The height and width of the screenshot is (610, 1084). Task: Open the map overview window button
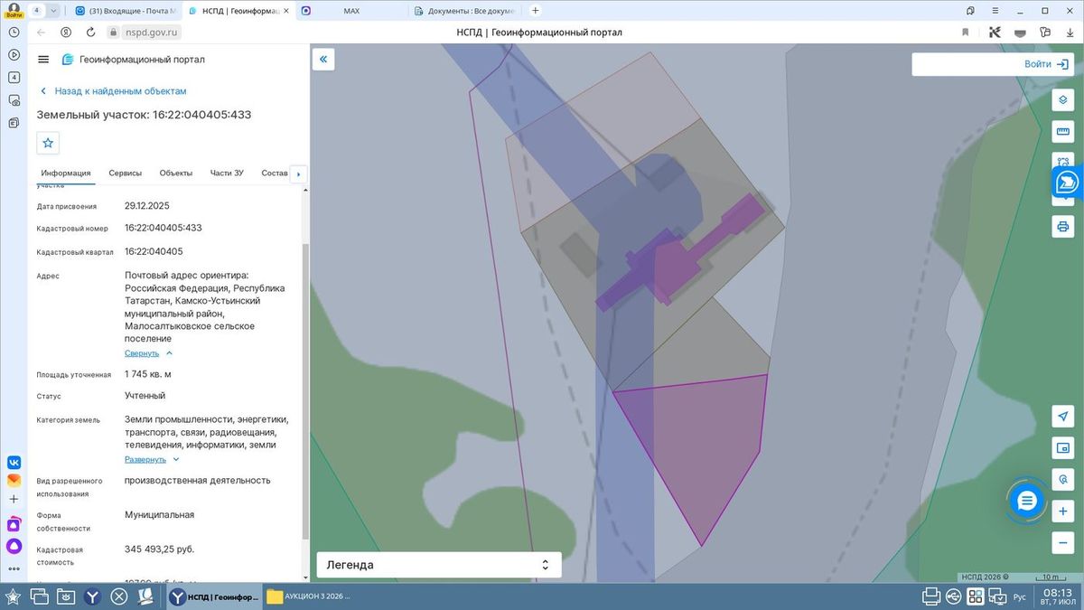(x=1063, y=447)
